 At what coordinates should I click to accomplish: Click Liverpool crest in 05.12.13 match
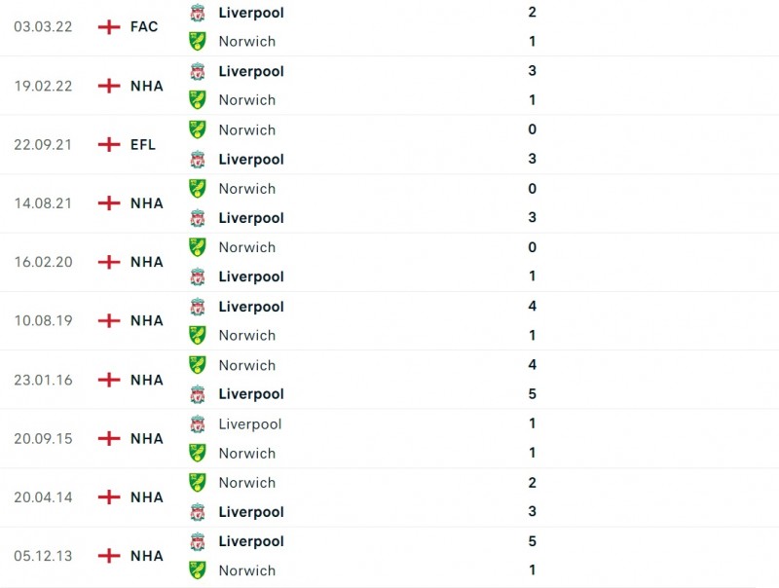click(x=198, y=541)
